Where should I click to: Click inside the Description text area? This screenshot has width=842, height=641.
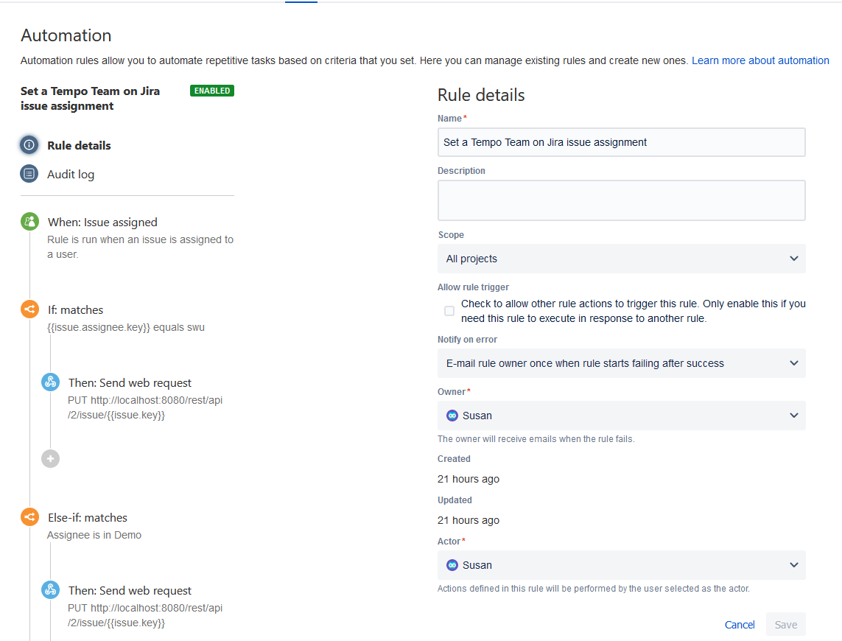pos(621,200)
